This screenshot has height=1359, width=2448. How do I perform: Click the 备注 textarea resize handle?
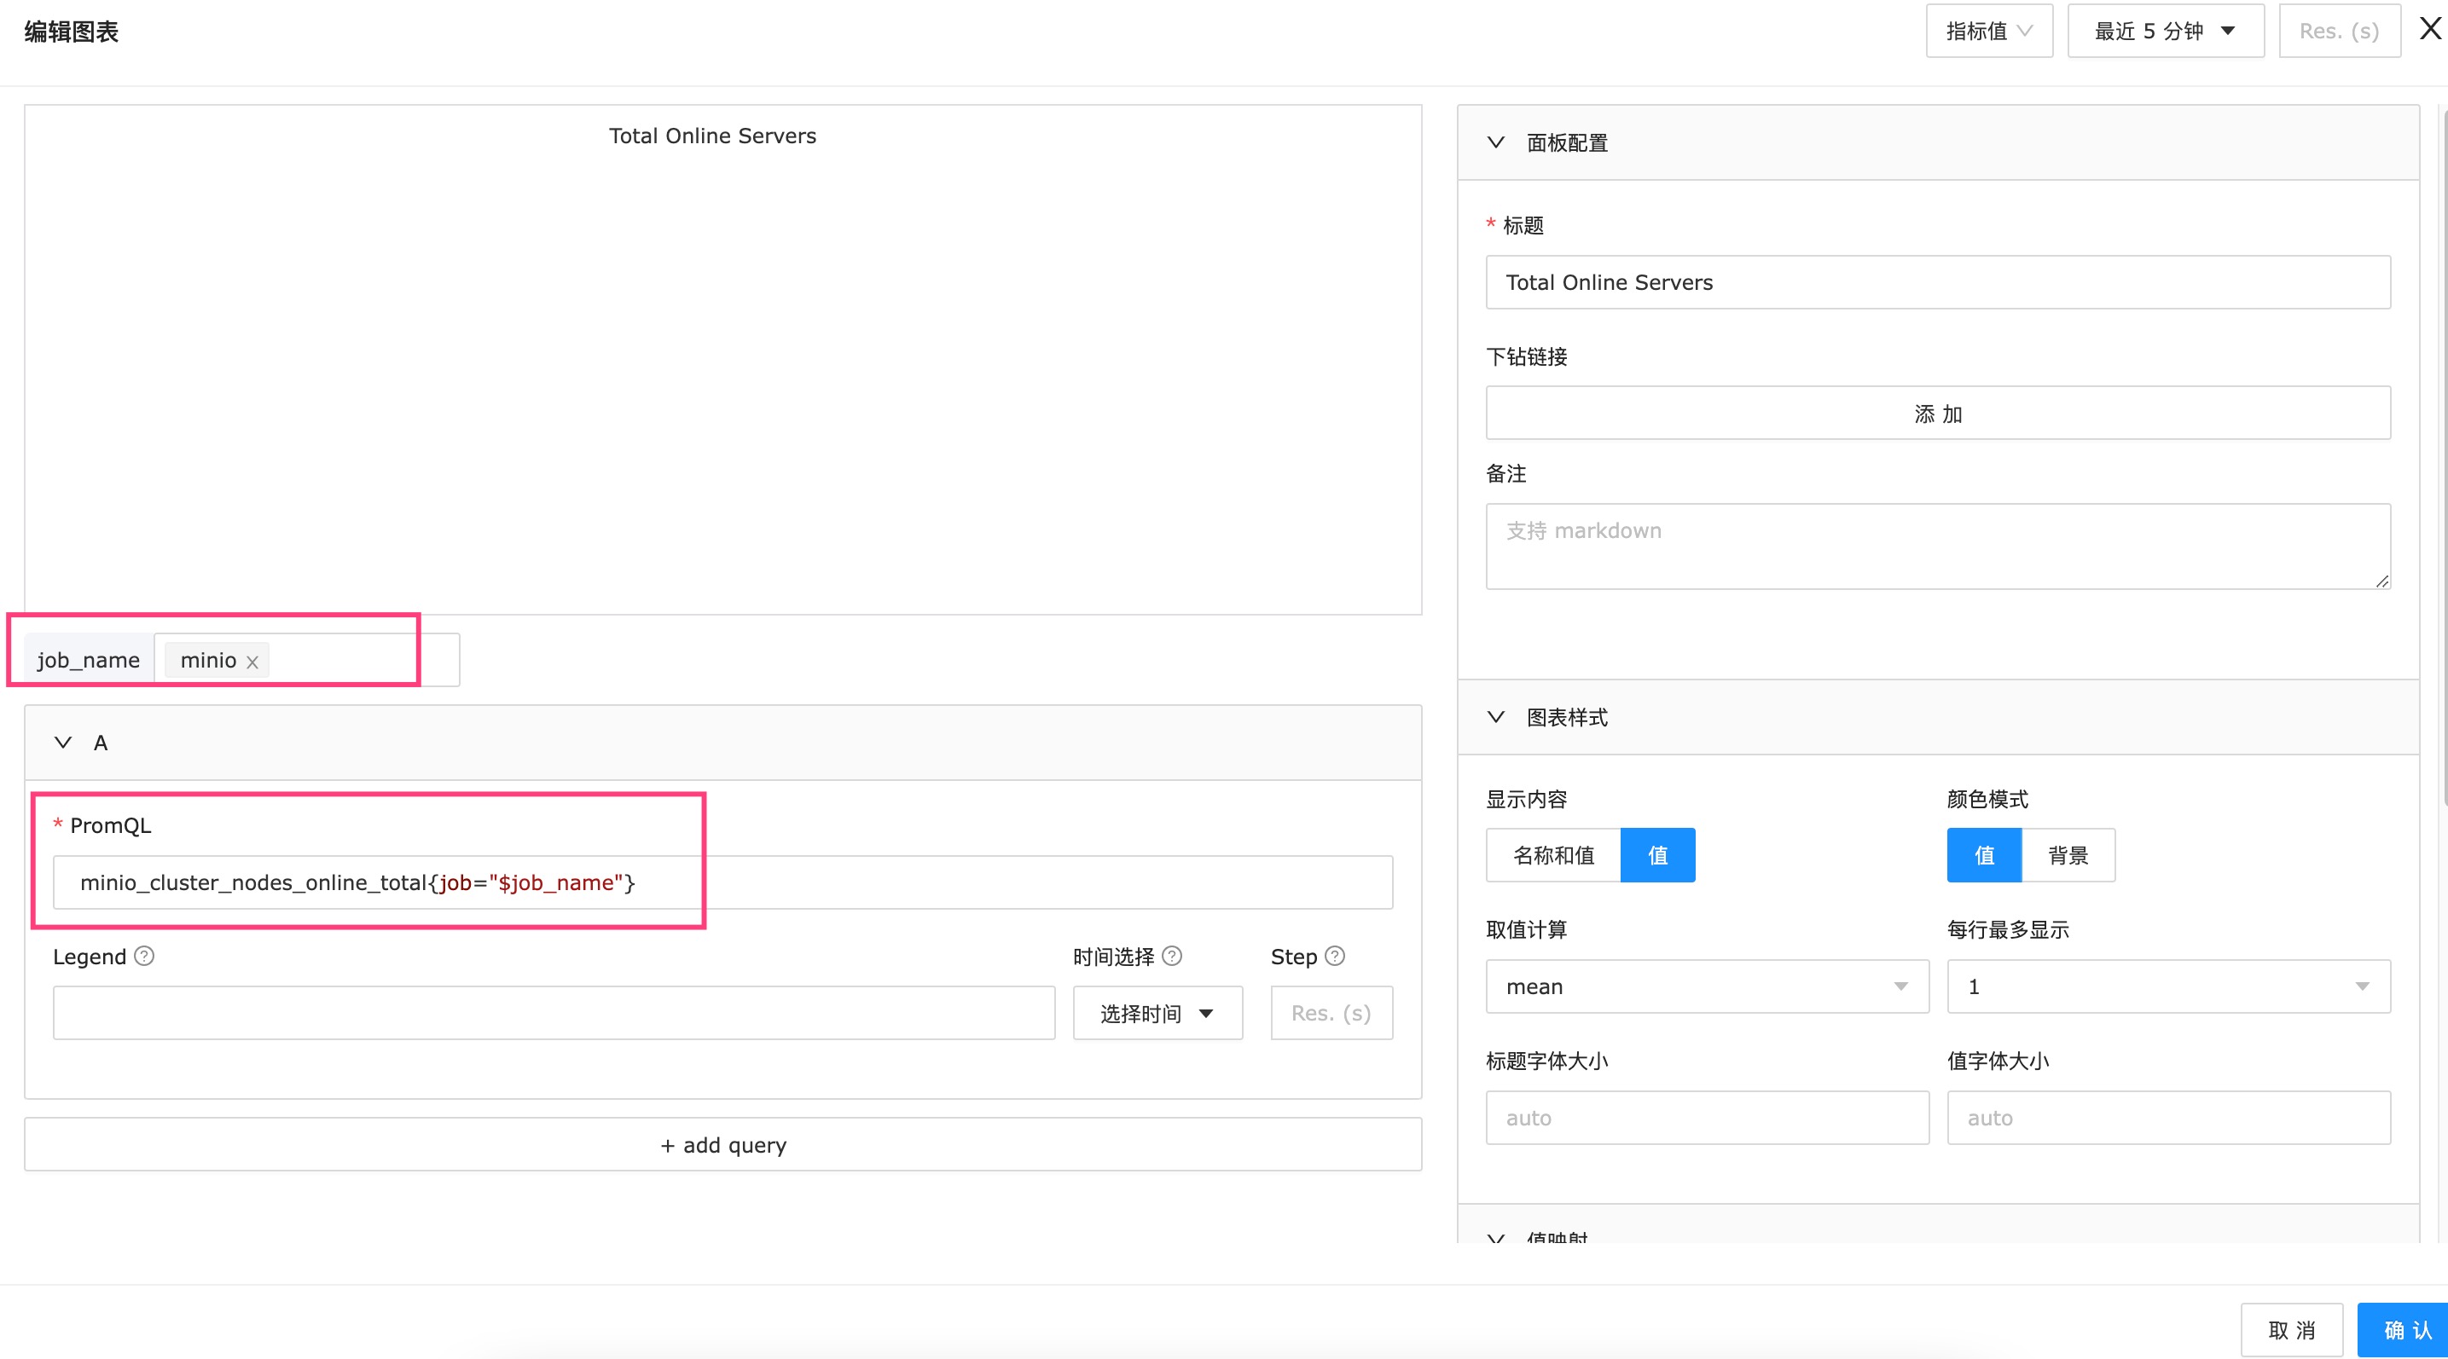2381,581
